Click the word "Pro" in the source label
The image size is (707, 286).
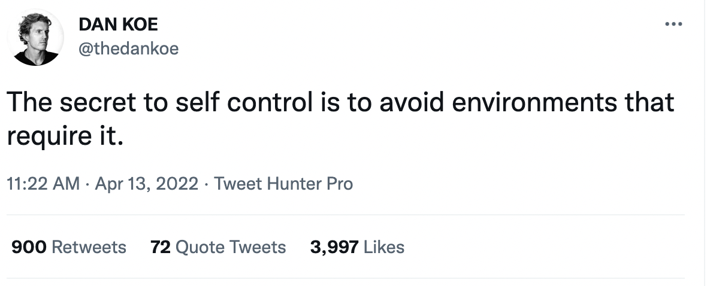coord(340,184)
